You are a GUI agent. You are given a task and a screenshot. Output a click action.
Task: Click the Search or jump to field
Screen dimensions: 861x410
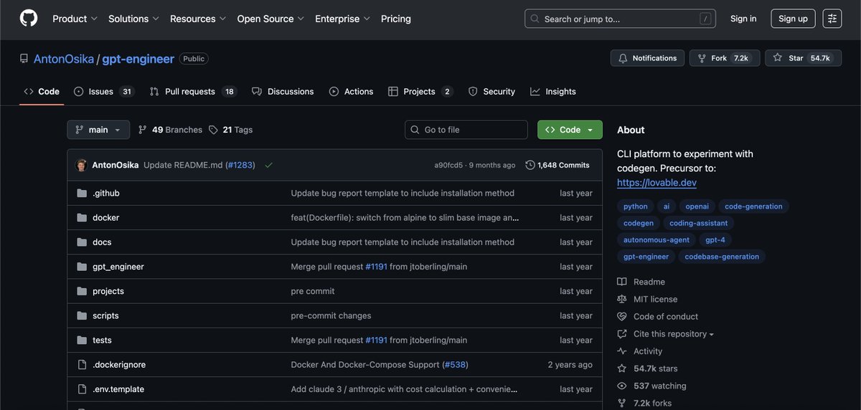point(621,19)
